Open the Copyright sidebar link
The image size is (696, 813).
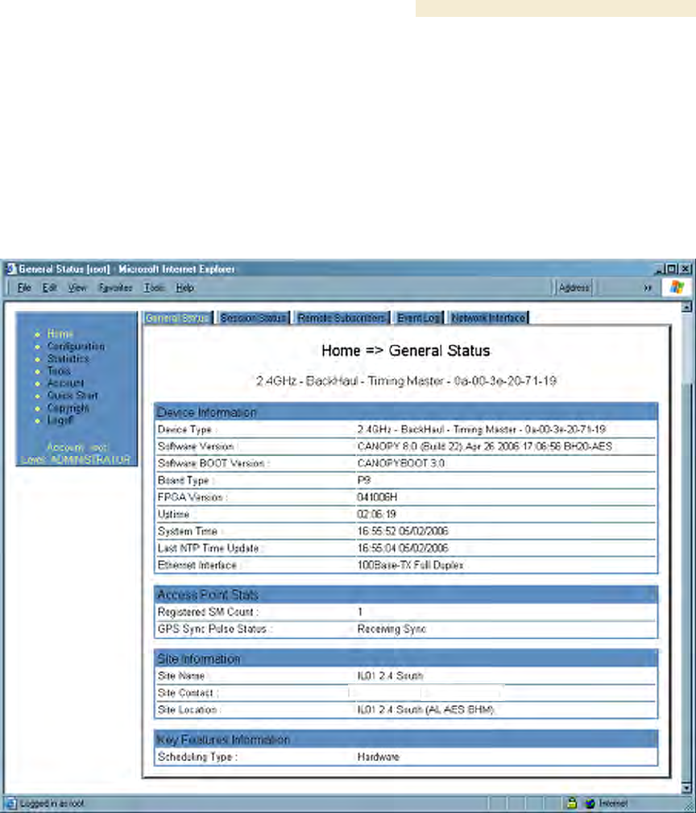[x=68, y=408]
